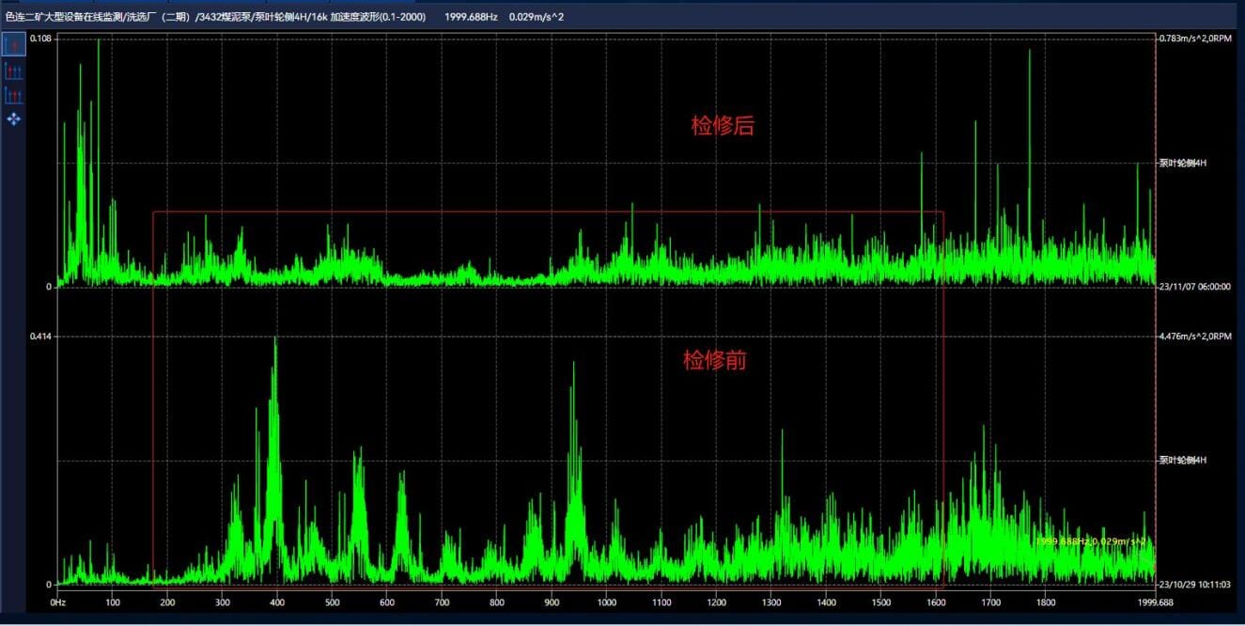Viewport: 1245px width, 626px height.
Task: Select the red 检修后 annotation label
Action: [x=722, y=127]
